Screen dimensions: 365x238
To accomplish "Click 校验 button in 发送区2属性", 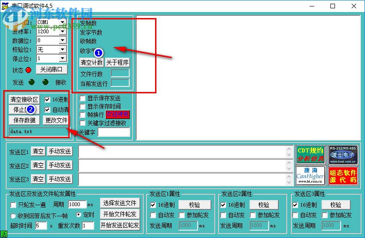I will (264, 205).
